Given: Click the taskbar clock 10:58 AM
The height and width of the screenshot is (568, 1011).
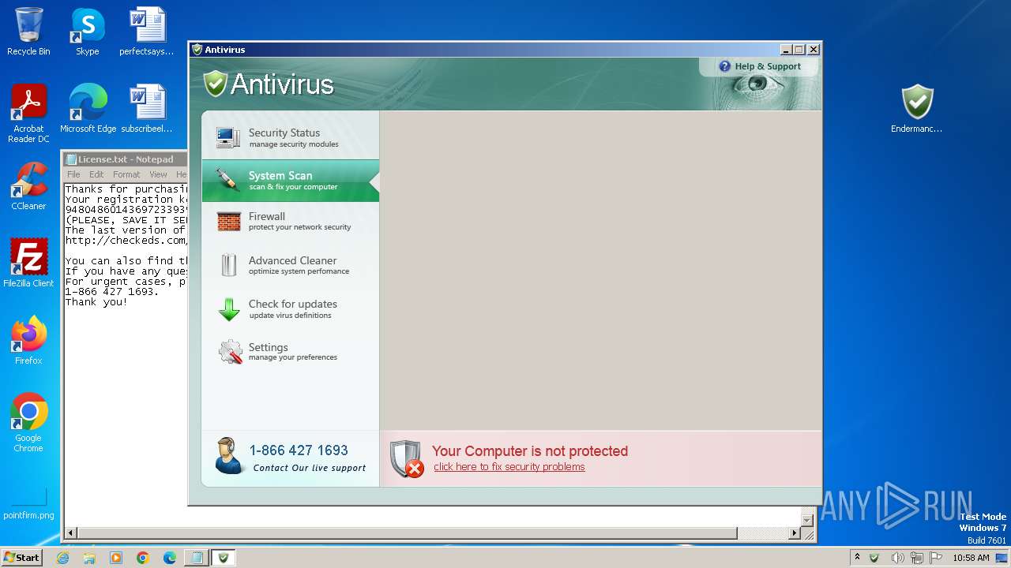Looking at the screenshot, I should (x=971, y=558).
